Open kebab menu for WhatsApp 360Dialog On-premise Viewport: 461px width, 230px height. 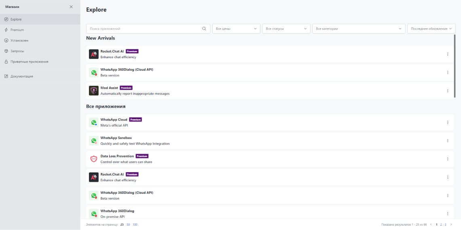click(x=448, y=213)
